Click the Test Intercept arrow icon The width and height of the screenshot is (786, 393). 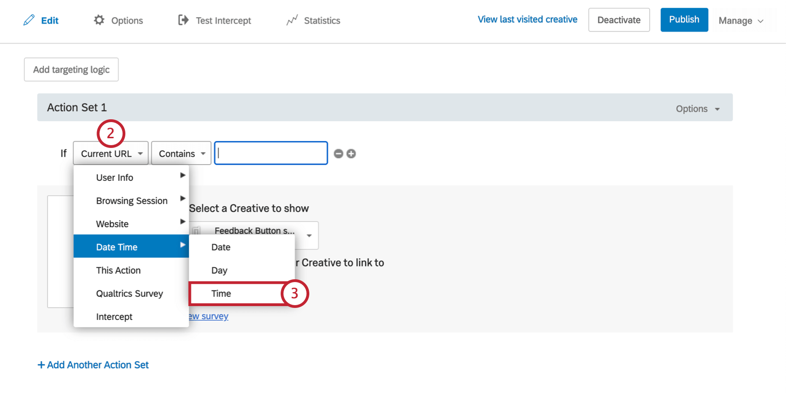[x=183, y=20]
